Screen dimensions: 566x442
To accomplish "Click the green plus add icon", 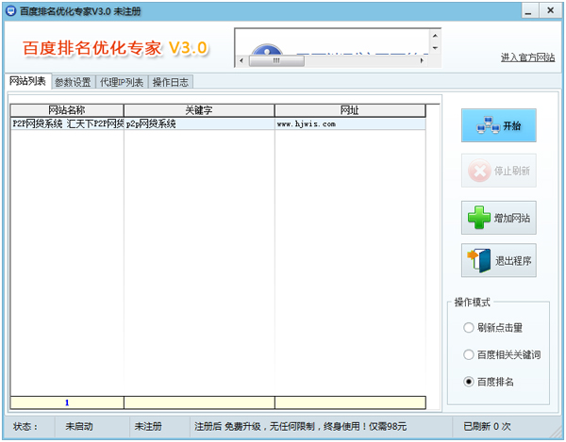I will [479, 218].
